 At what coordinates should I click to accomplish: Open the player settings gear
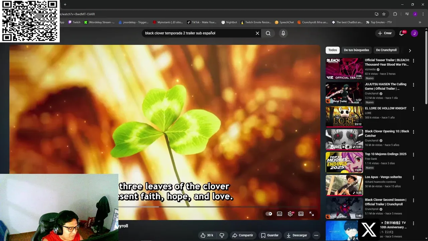(x=290, y=214)
